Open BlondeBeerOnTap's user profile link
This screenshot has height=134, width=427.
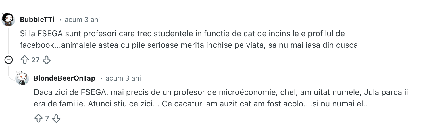click(64, 78)
